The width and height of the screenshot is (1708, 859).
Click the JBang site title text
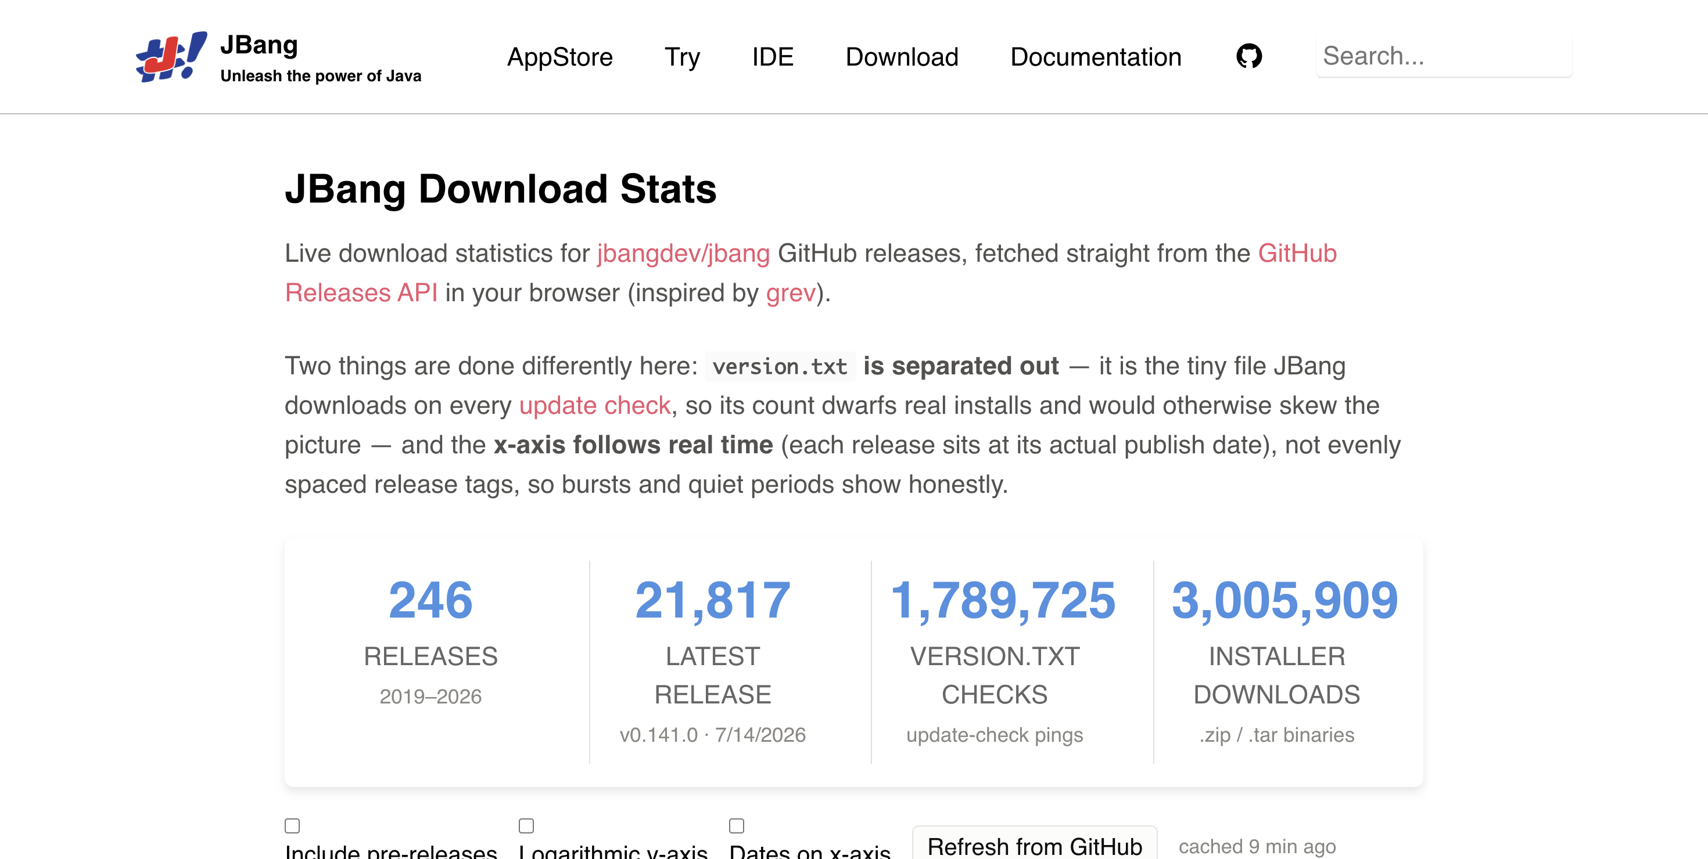point(259,45)
